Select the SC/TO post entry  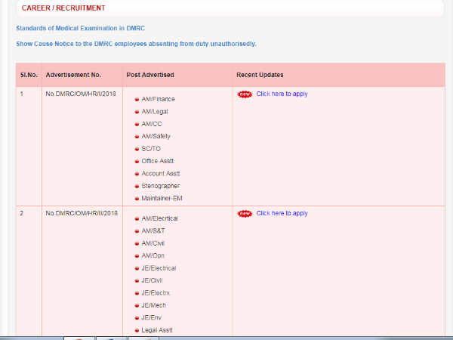tap(151, 149)
